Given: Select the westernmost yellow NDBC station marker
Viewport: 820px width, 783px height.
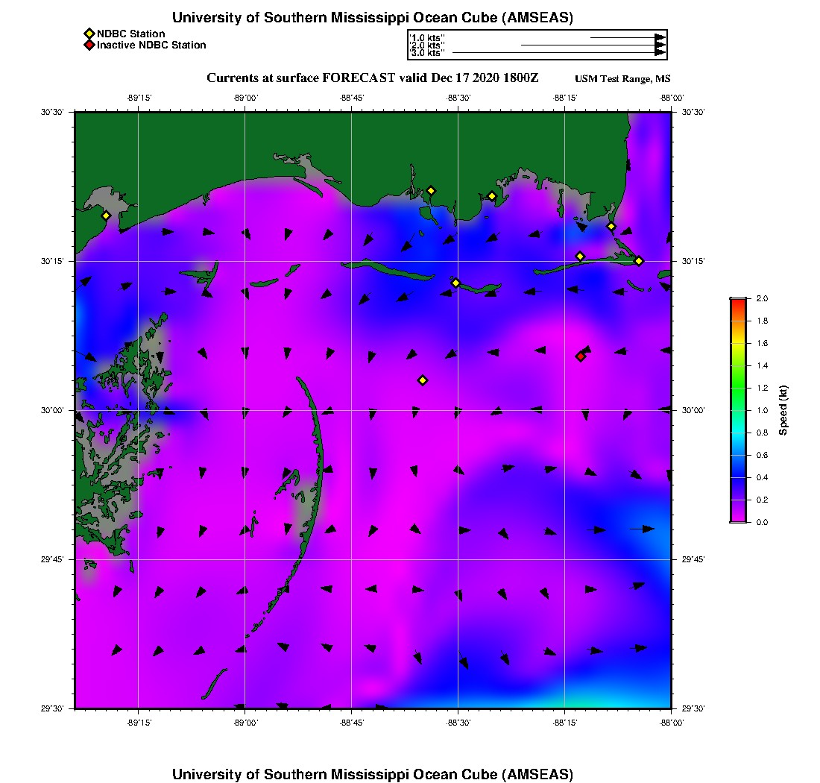Looking at the screenshot, I should (x=106, y=216).
